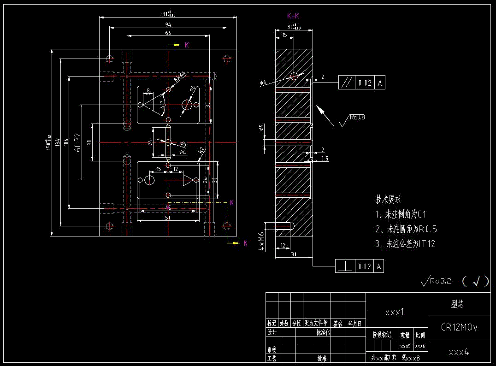The image size is (496, 366).
Task: Select note 1、未注倒角为C1
Action: tap(401, 214)
